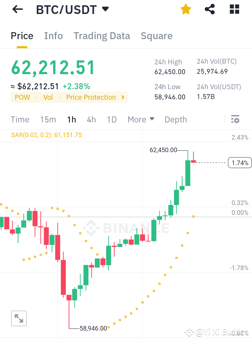Open the Info tab for BTC
Image resolution: width=252 pixels, height=340 pixels.
53,36
